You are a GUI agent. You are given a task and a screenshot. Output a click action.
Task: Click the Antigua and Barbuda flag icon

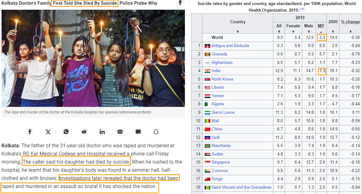[x=207, y=46]
